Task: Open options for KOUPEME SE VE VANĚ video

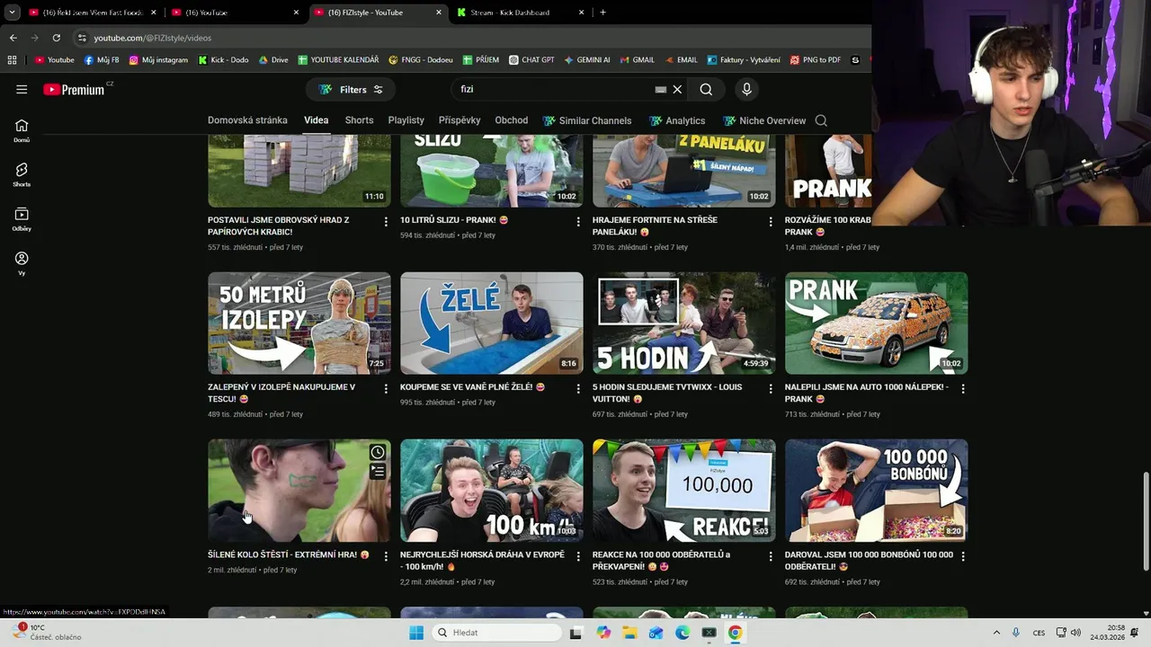Action: point(578,388)
